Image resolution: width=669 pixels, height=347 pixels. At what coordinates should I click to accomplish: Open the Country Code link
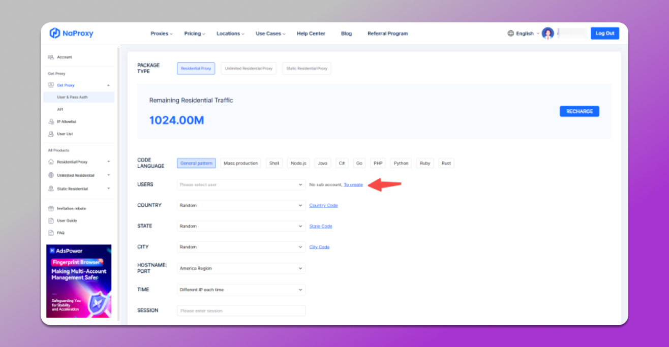click(323, 205)
